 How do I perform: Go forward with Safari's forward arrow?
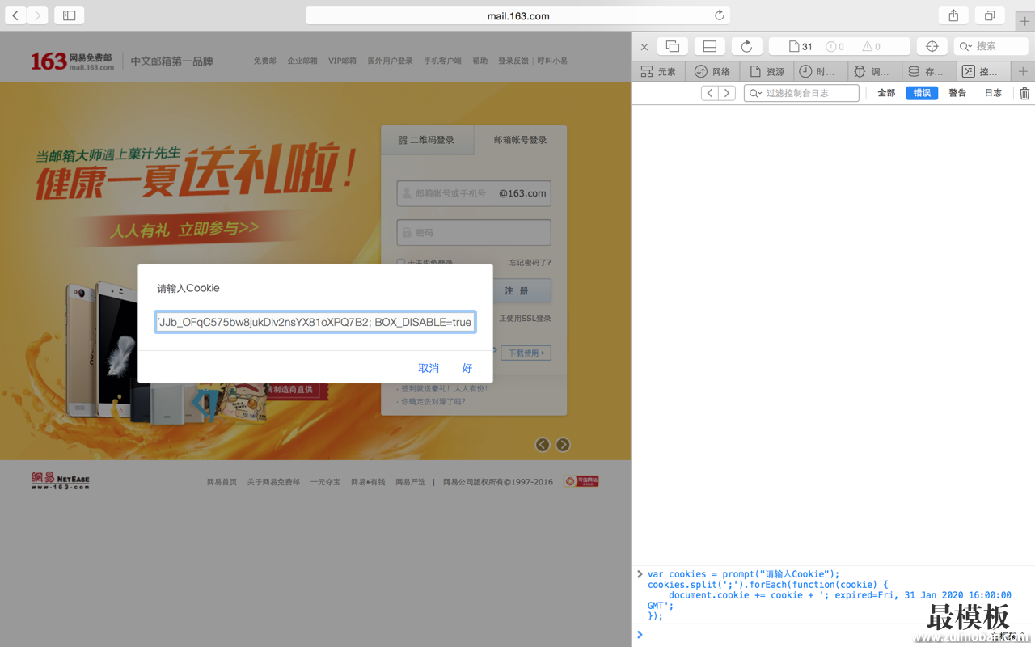click(x=37, y=15)
